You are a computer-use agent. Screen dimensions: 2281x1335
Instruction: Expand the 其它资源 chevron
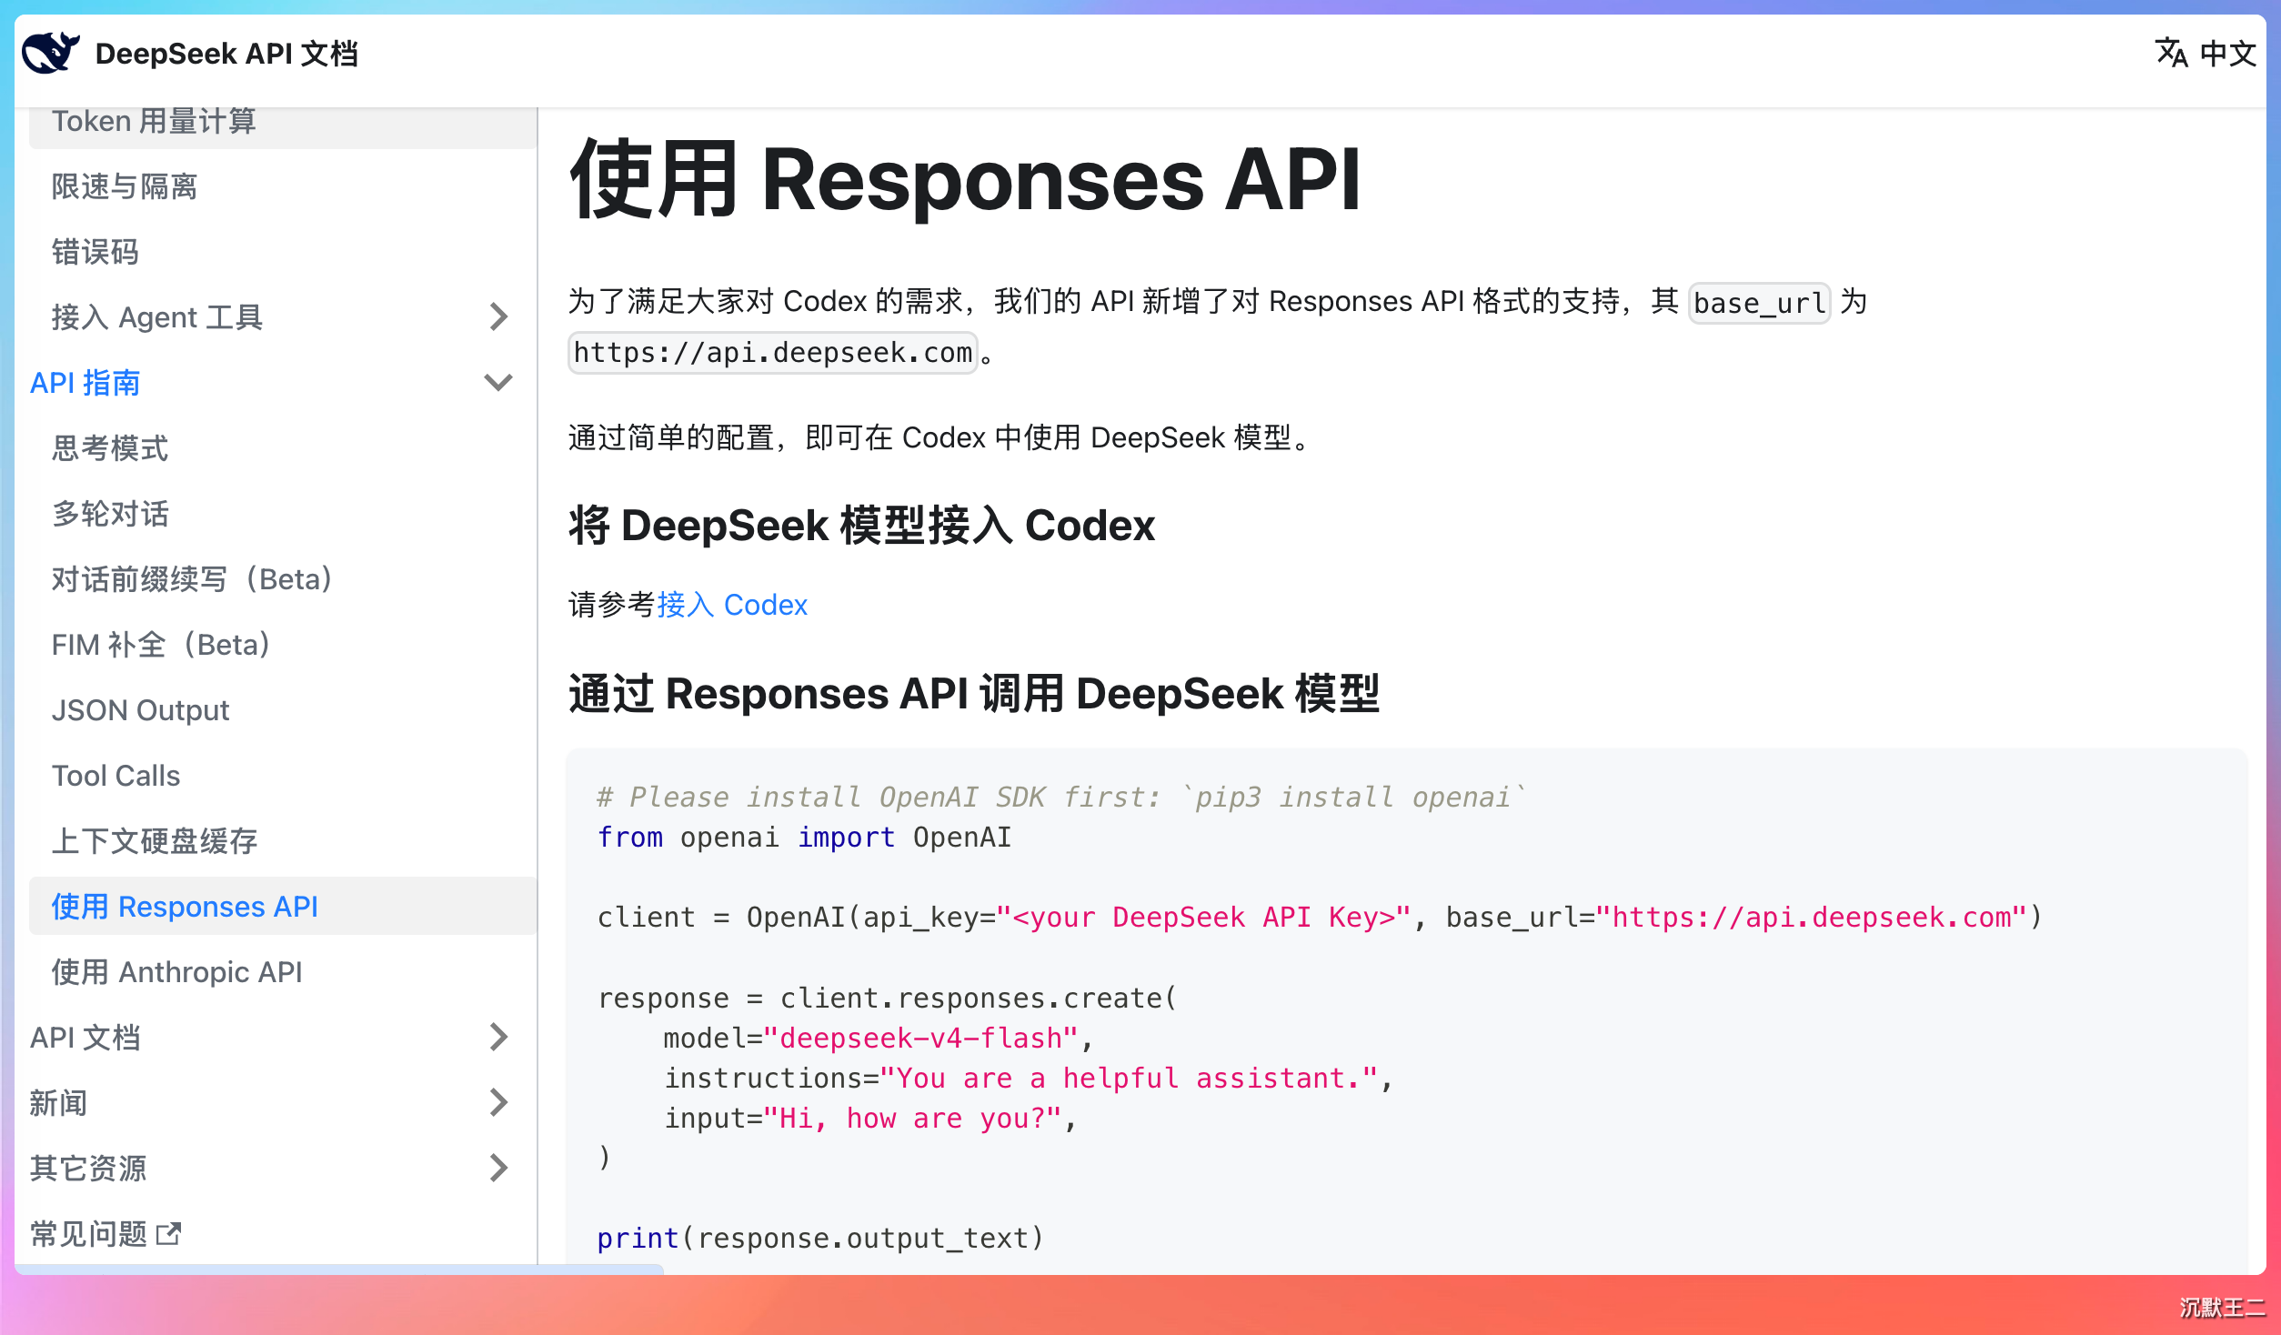coord(498,1168)
